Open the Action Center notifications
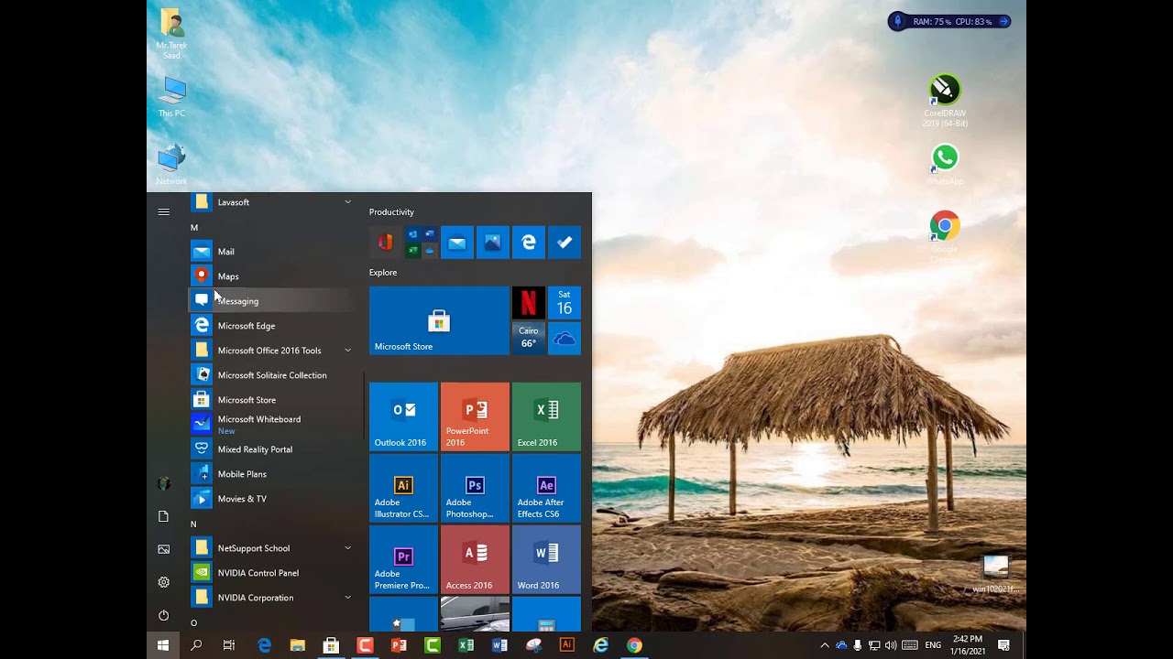 [x=1004, y=645]
